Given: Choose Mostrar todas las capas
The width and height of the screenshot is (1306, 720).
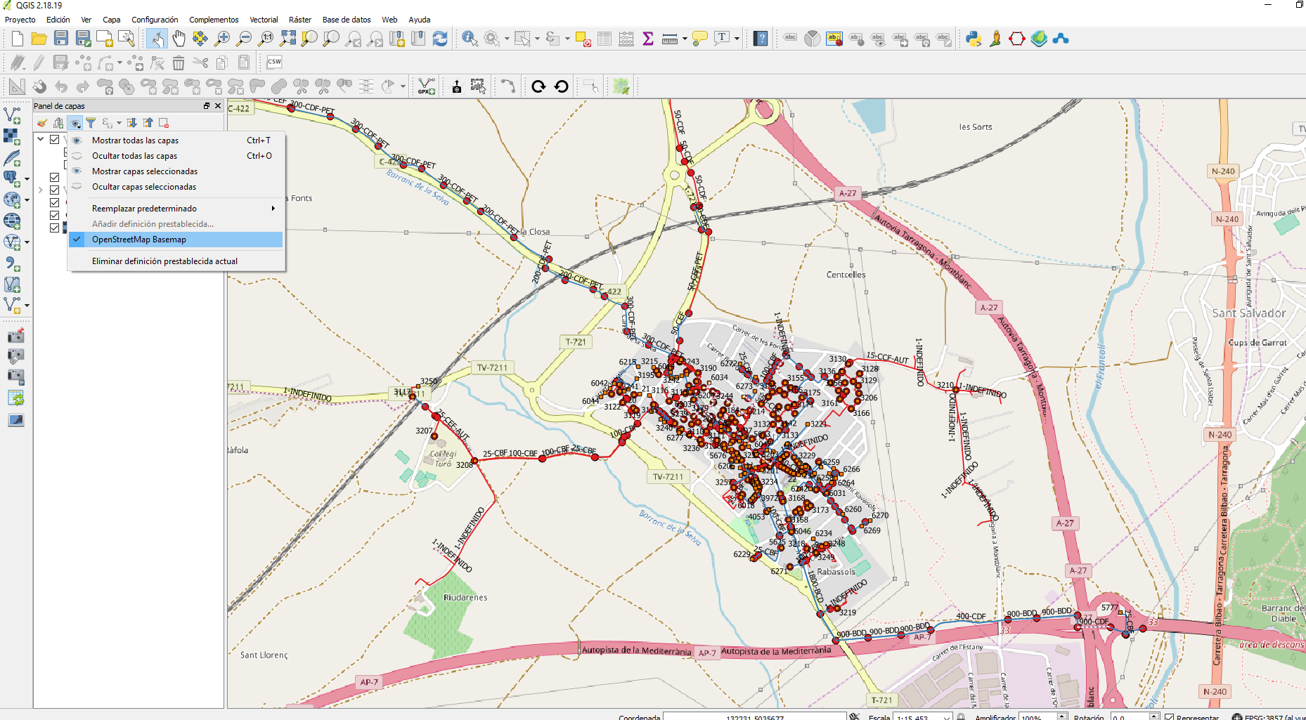Looking at the screenshot, I should click(135, 140).
